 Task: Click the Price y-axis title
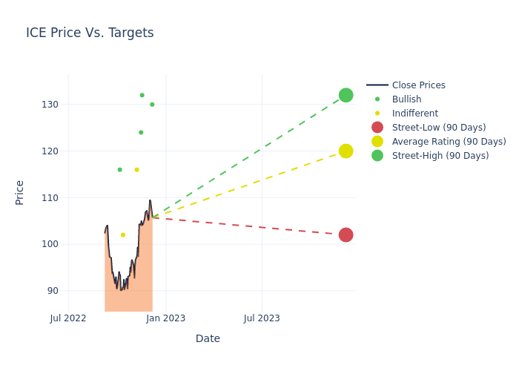[x=20, y=192]
